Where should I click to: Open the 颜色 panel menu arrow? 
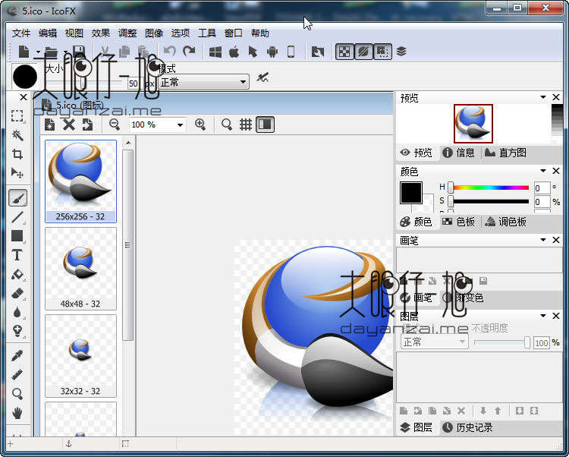click(543, 171)
